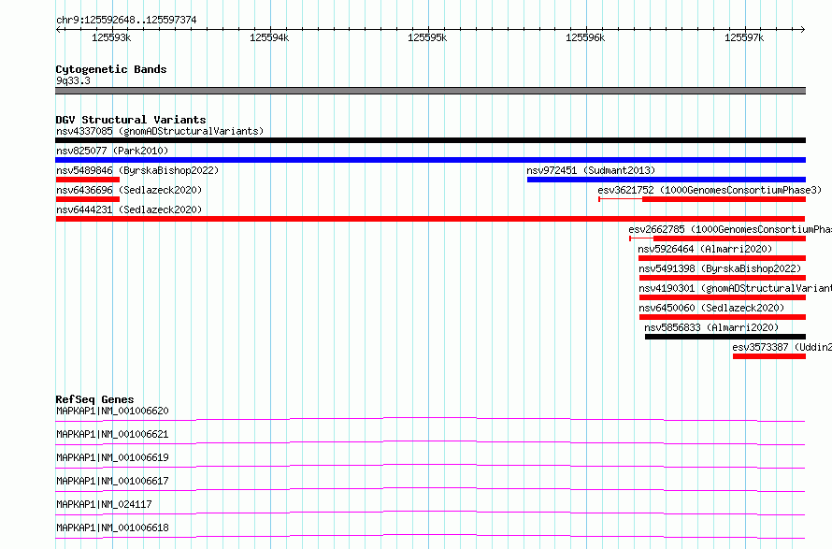Open nsv972451 (Sudmant2013) label
This screenshot has width=832, height=549.
pos(591,170)
